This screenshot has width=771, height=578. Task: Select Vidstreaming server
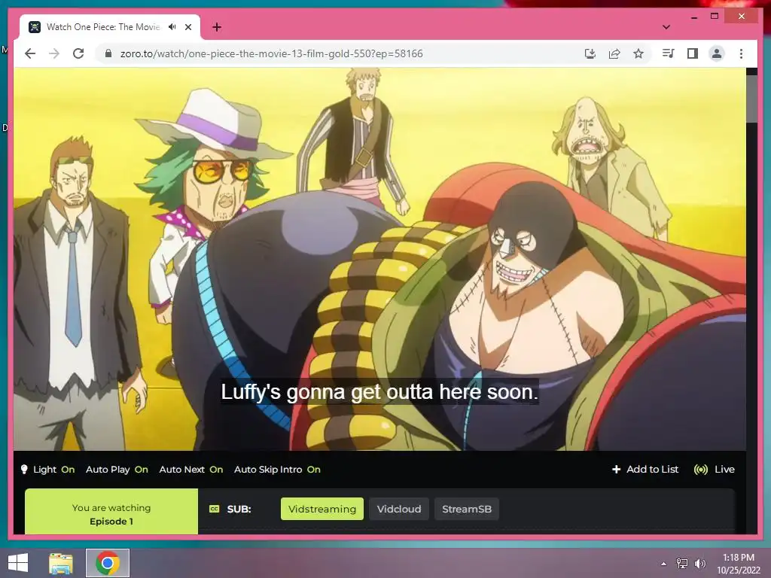(x=322, y=509)
